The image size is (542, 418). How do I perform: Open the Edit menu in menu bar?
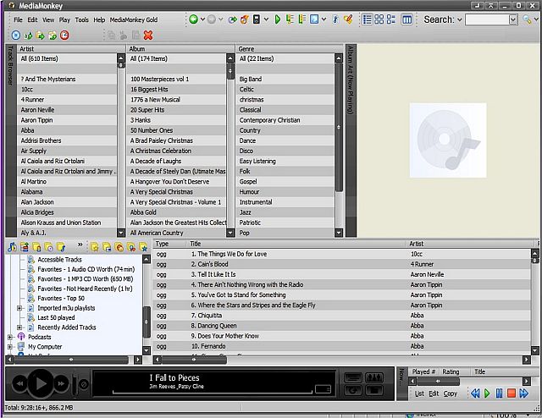pos(32,19)
